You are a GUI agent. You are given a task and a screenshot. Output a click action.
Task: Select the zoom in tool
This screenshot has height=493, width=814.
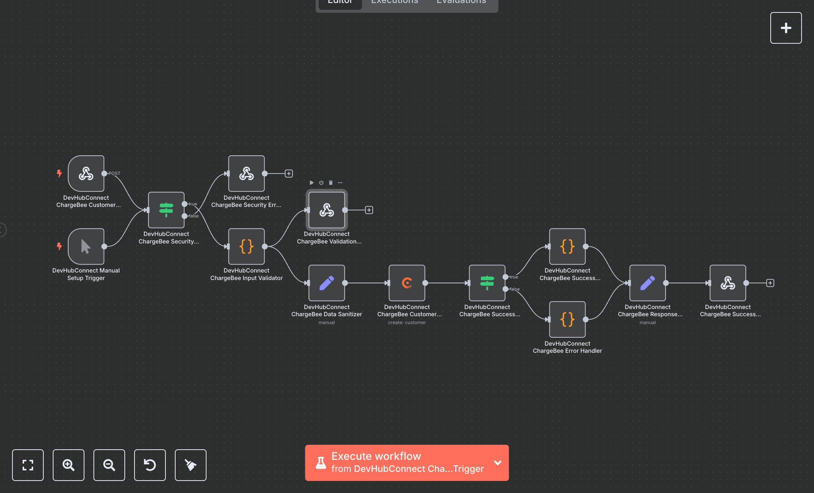(69, 465)
